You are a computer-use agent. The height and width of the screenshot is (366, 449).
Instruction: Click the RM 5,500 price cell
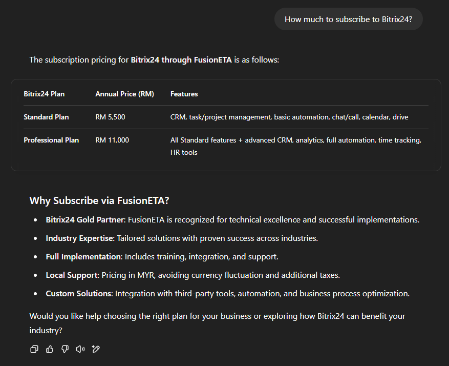click(x=110, y=117)
